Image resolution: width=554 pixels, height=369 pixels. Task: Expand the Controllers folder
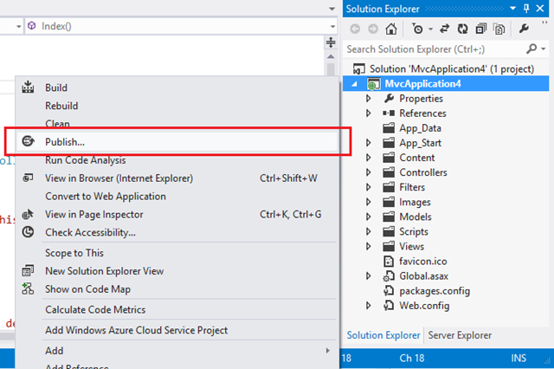coord(369,172)
